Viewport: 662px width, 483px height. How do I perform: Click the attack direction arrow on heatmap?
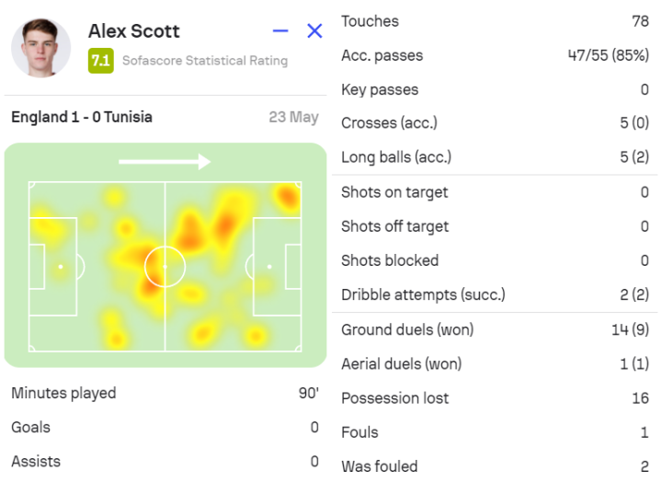coord(165,162)
